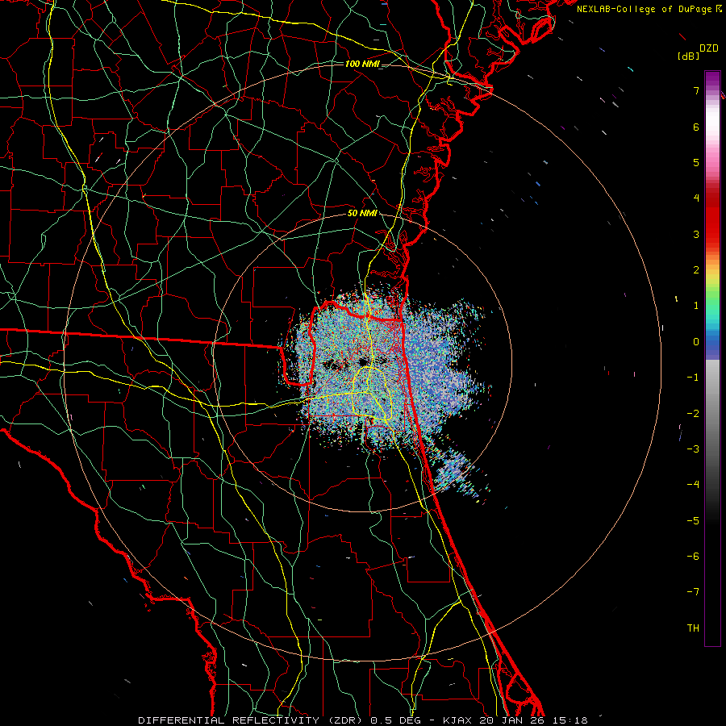Click the 50 NMI range ring label
Image resolution: width=726 pixels, height=726 pixels.
(x=362, y=213)
